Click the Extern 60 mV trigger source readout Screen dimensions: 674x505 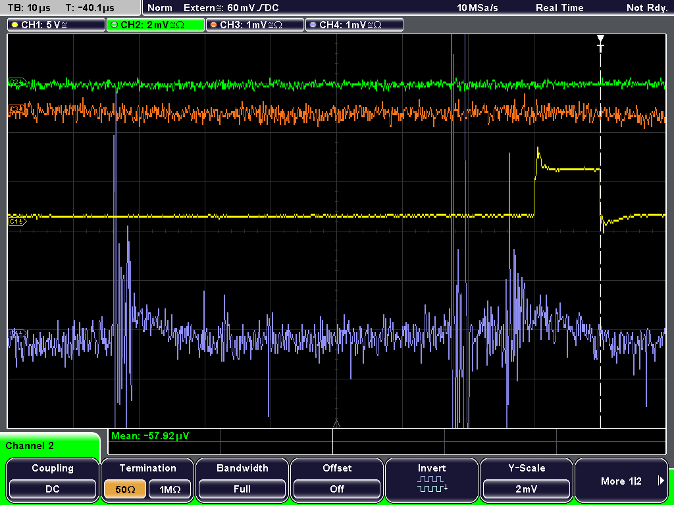231,8
